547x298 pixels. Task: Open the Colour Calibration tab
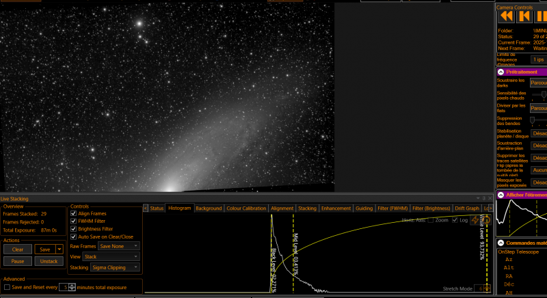pos(246,208)
